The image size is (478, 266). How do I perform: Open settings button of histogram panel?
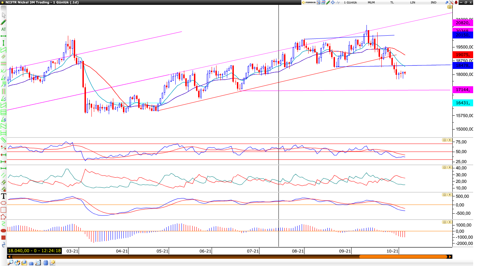[444, 222]
